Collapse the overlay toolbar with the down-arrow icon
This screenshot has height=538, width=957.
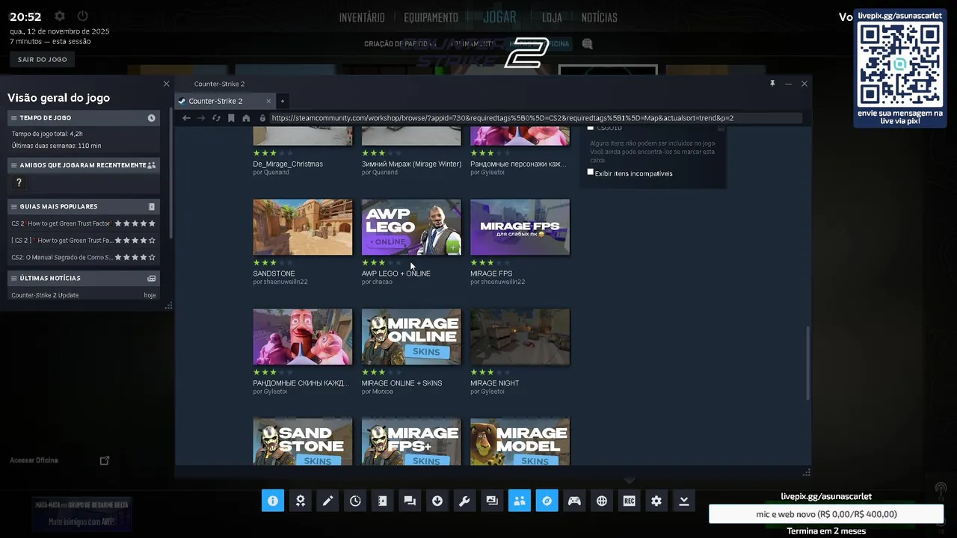point(684,501)
